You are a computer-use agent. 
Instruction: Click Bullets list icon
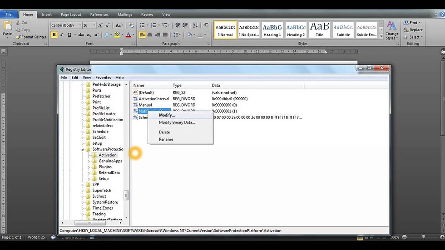coord(142,25)
